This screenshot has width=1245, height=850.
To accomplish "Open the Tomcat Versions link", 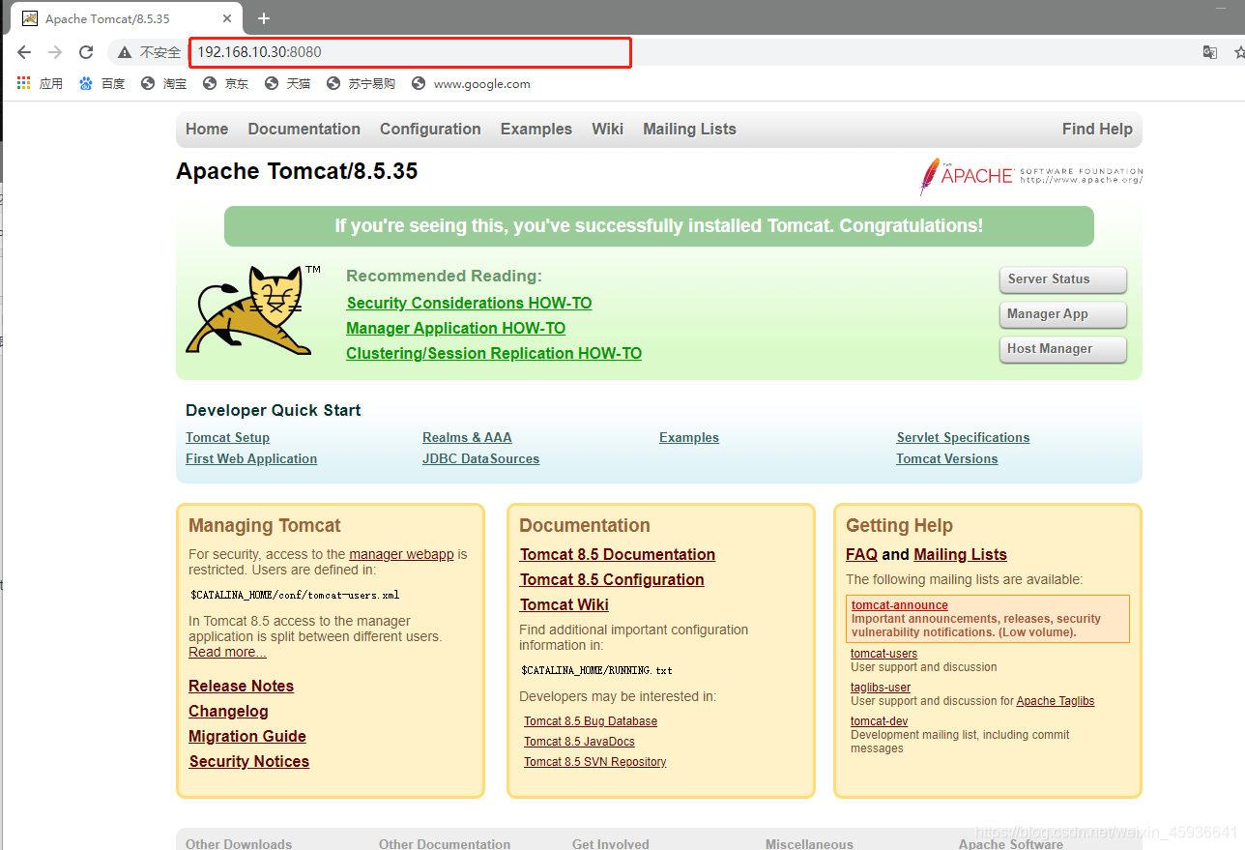I will point(947,458).
